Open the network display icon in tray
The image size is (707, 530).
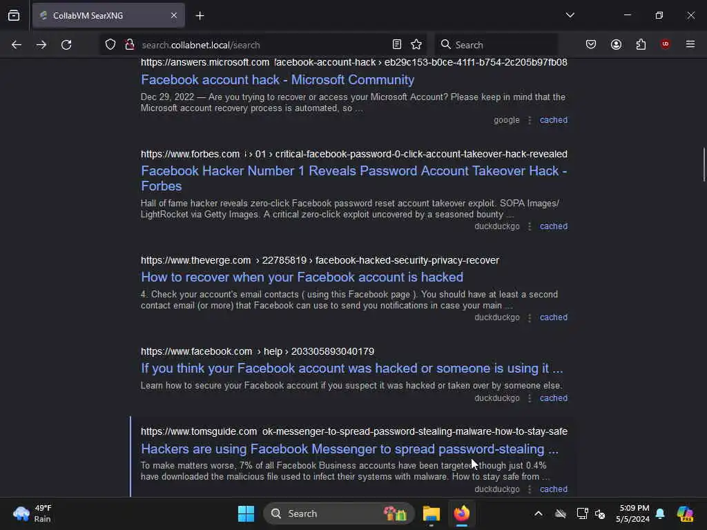(x=582, y=513)
